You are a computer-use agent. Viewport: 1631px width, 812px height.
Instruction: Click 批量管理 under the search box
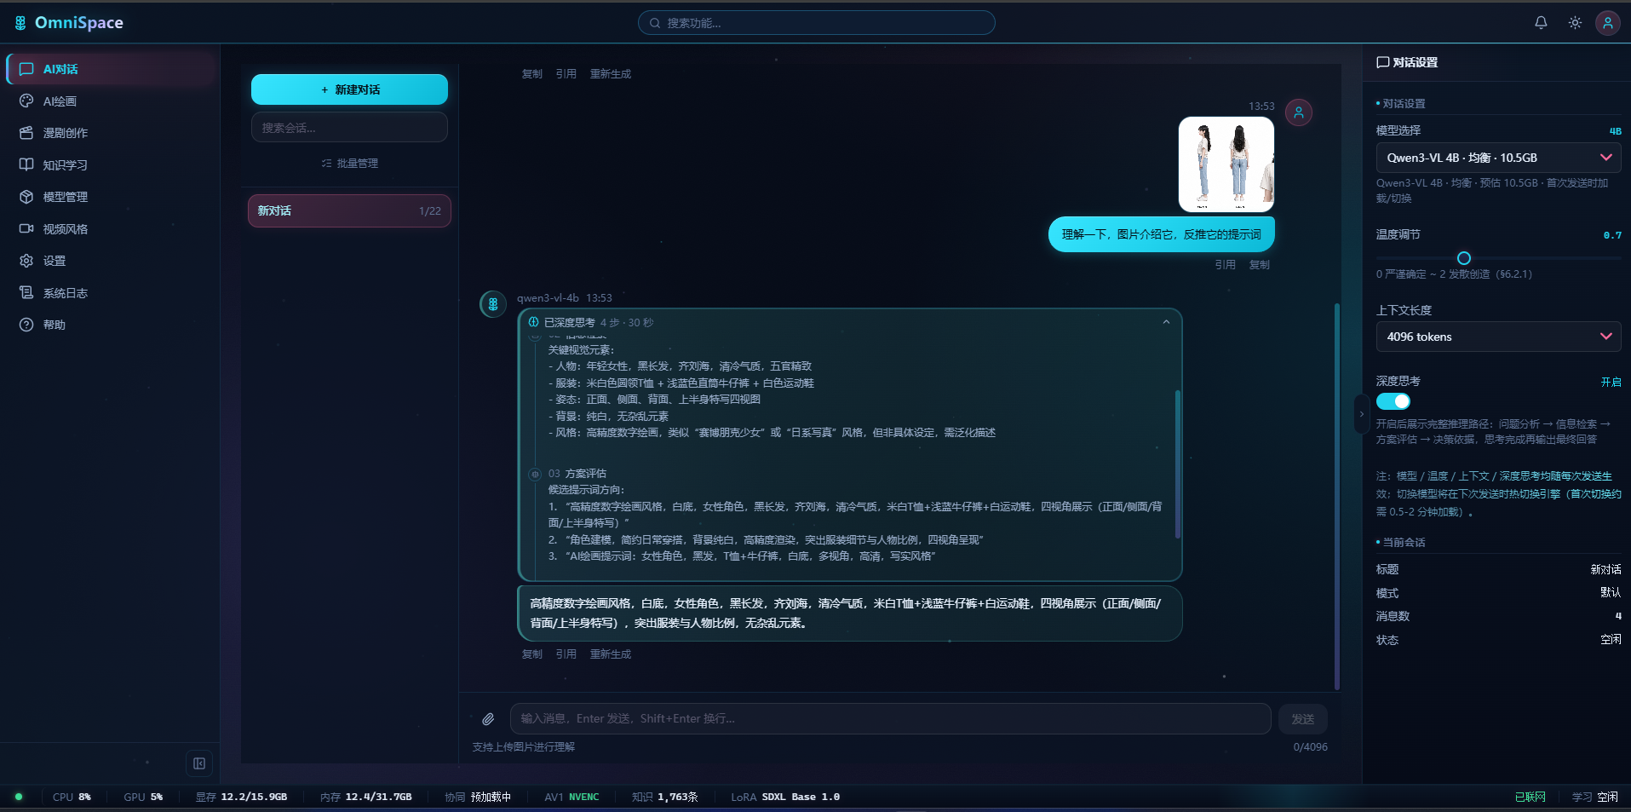click(350, 164)
